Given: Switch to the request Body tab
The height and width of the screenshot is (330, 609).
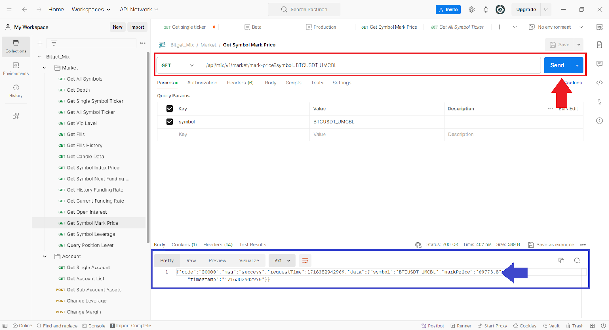Looking at the screenshot, I should coord(271,82).
